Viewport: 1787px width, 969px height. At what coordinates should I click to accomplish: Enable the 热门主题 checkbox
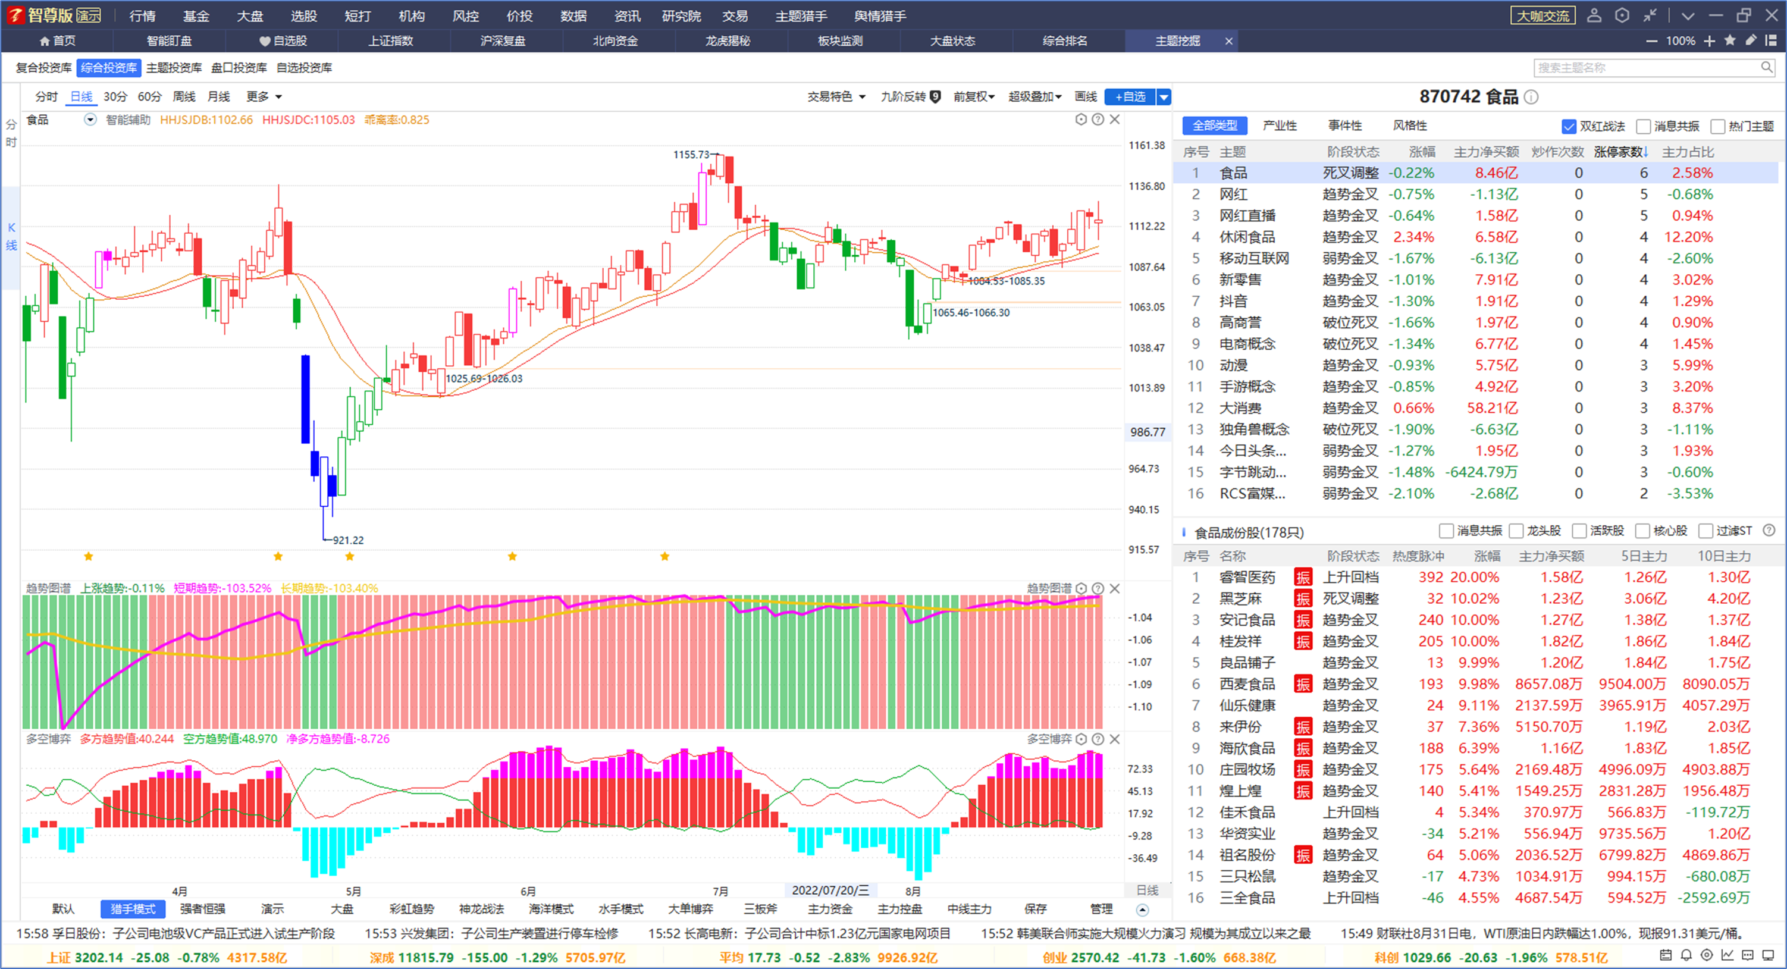point(1717,126)
